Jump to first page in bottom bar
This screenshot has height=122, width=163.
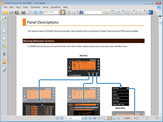pos(57,118)
